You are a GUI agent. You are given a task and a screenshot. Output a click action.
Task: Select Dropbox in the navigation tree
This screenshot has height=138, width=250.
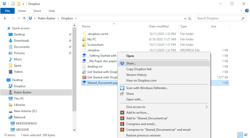(x=19, y=86)
